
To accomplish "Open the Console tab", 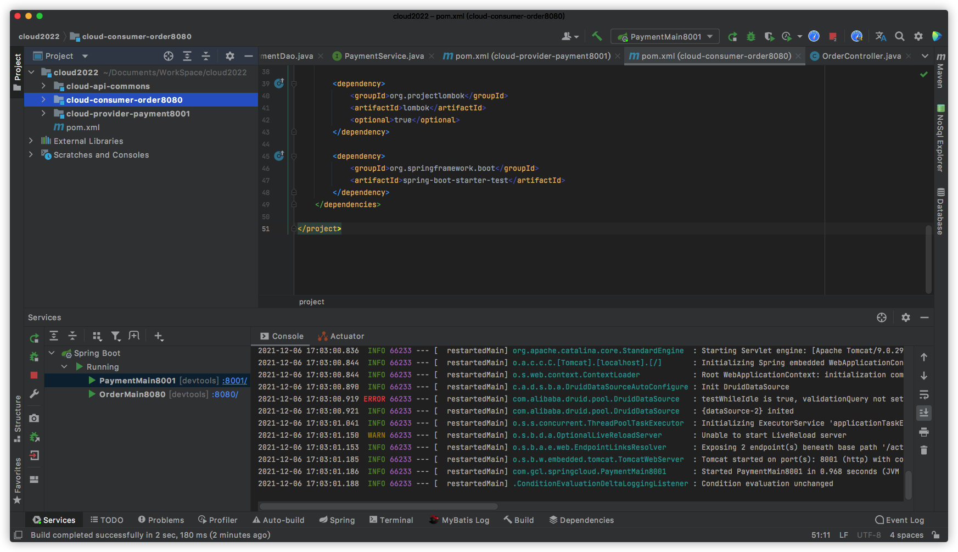I will [282, 336].
